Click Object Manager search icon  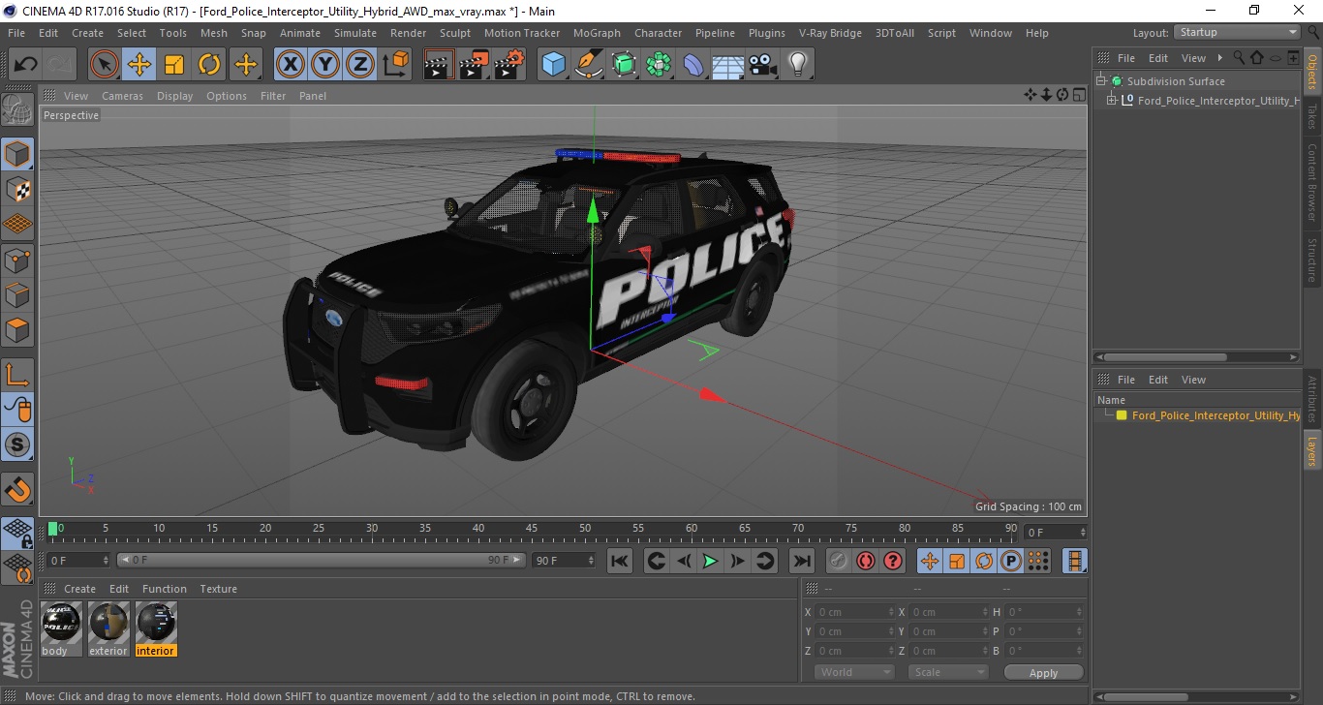click(x=1238, y=58)
